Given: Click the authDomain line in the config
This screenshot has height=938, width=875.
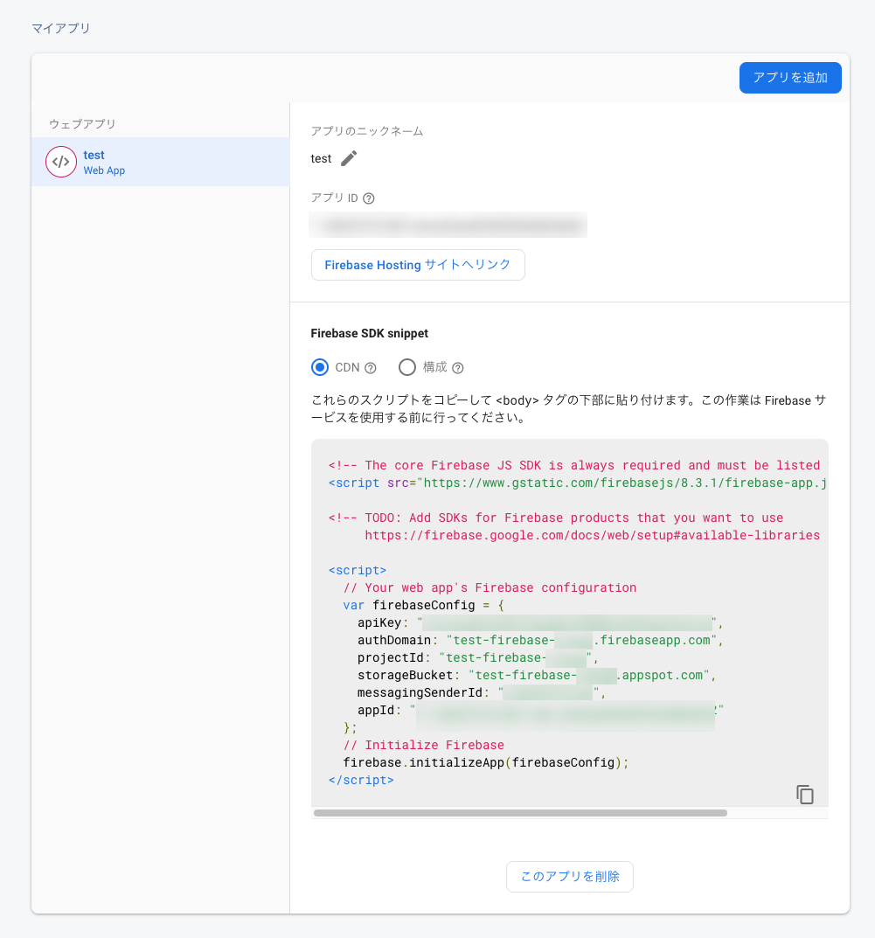Looking at the screenshot, I should tap(540, 641).
